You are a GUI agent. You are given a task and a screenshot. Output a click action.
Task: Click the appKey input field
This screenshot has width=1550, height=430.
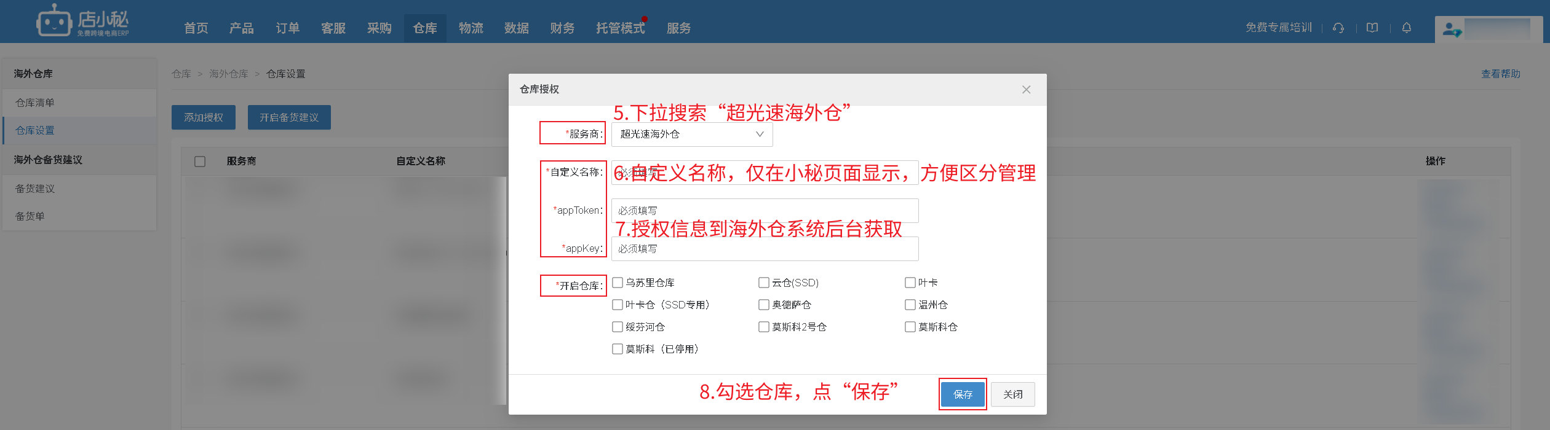point(765,249)
